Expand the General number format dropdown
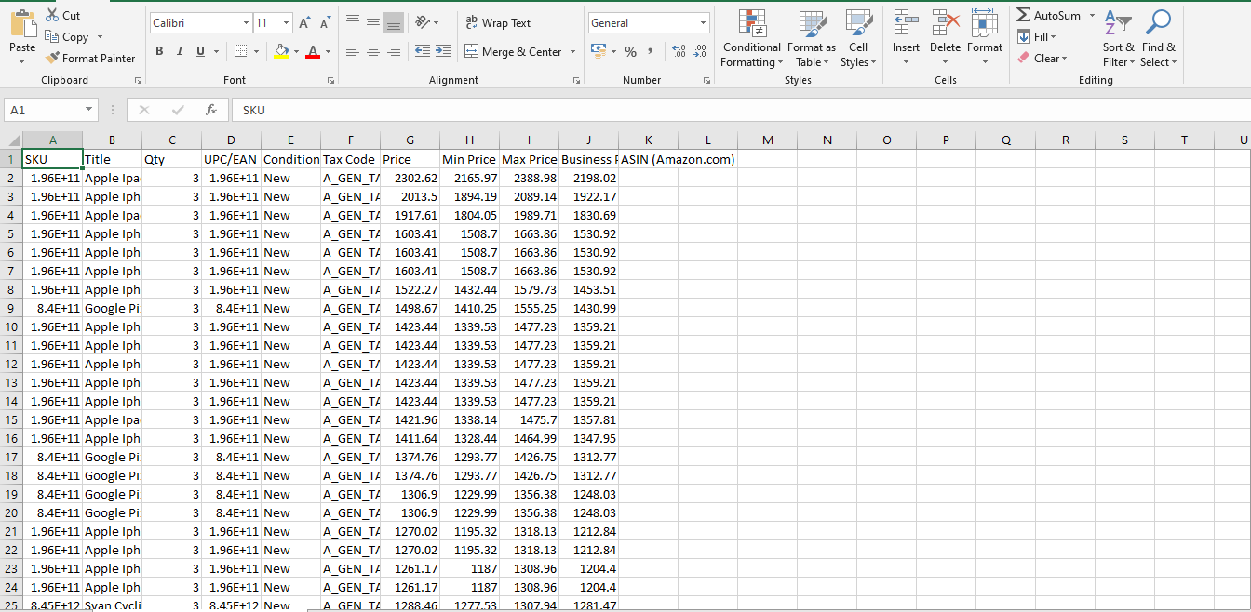Screen dimensions: 1251x612 (x=703, y=23)
